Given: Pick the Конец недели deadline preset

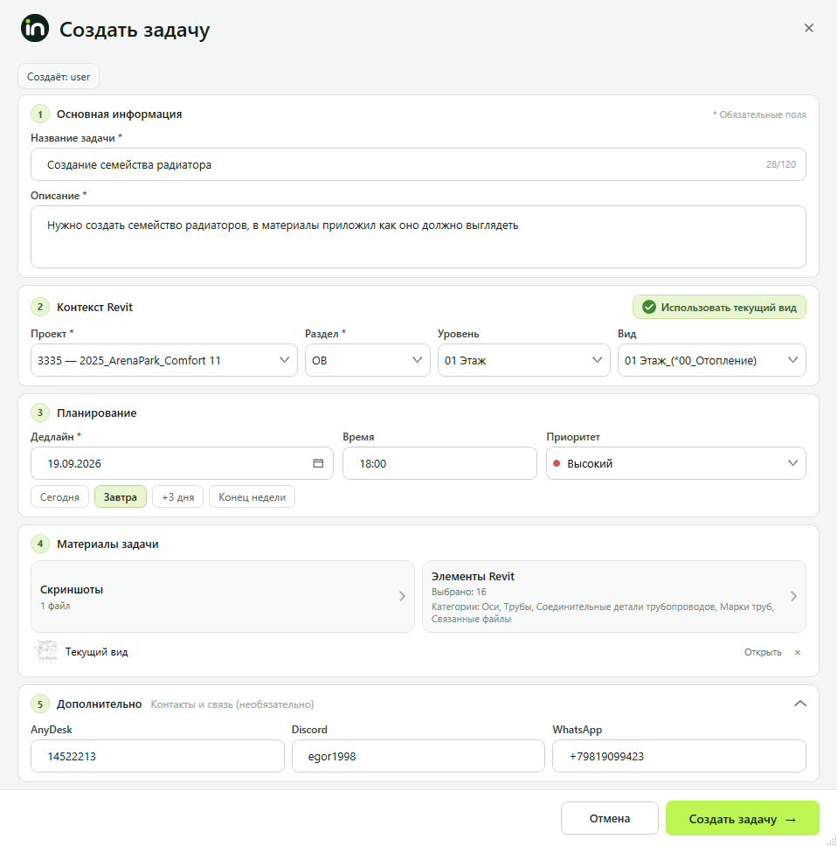Looking at the screenshot, I should click(252, 497).
